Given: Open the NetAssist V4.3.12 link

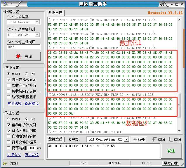Looking at the screenshot, I should point(165,13).
